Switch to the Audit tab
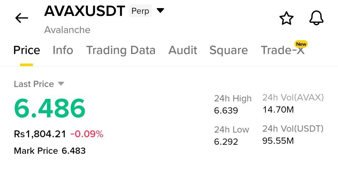Screen dimensions: 338x170 point(182,50)
